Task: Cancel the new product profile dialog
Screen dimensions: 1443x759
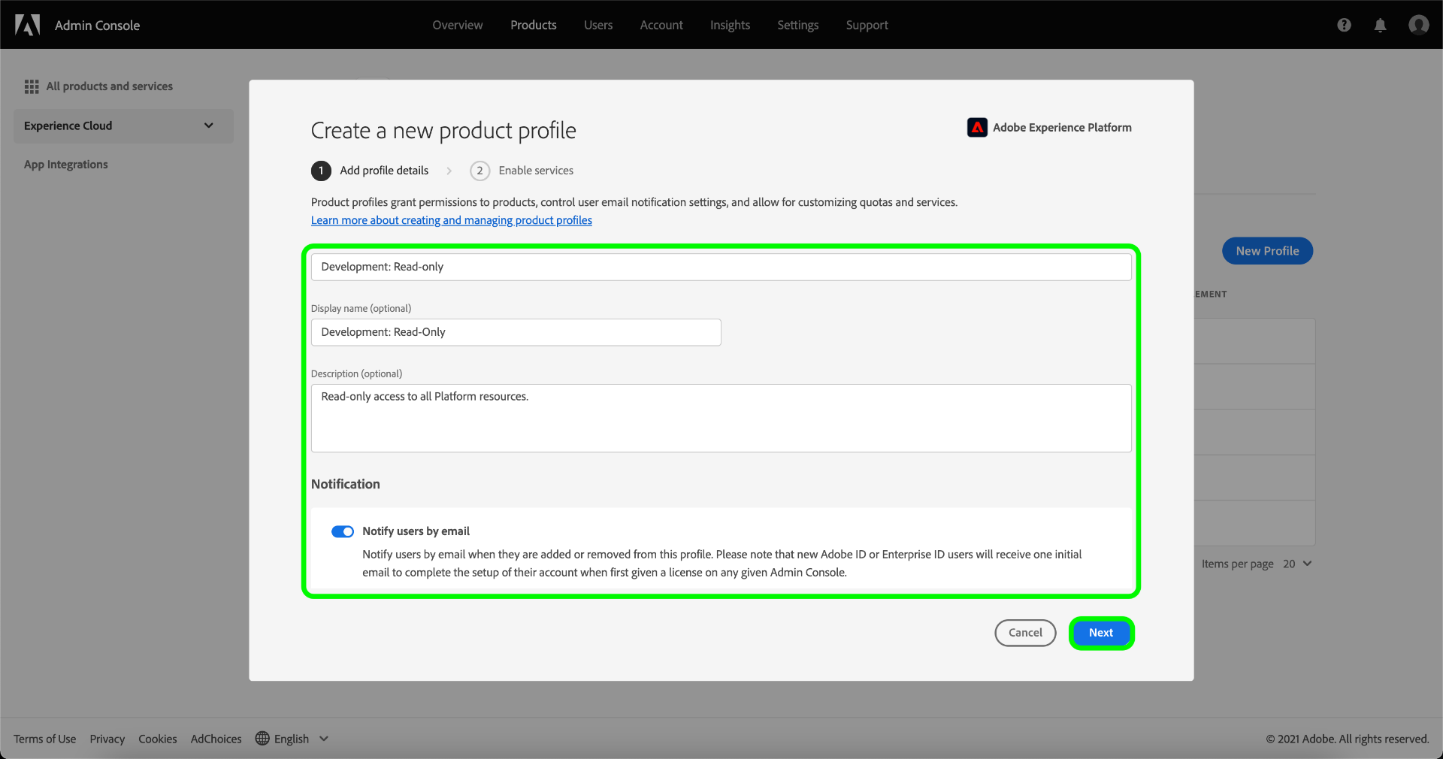Action: point(1025,633)
